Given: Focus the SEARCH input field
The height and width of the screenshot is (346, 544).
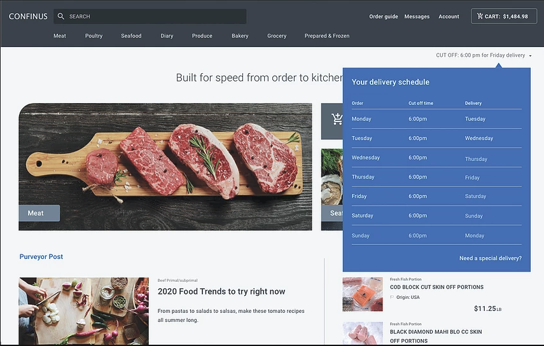Looking at the screenshot, I should tap(150, 17).
